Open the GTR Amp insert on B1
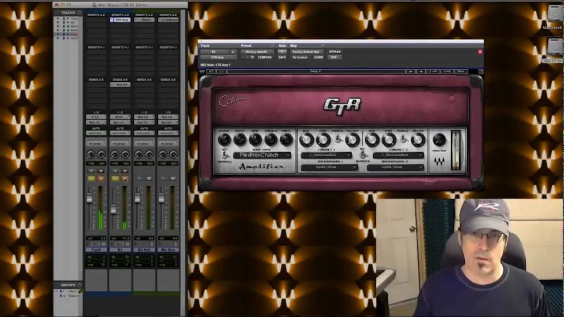The image size is (564, 317). 120,20
